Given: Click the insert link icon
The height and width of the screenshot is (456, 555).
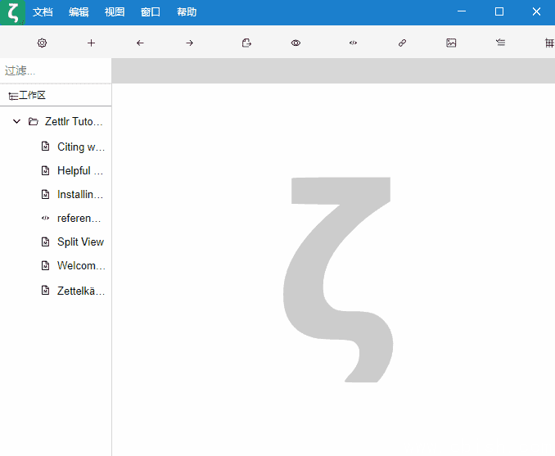Looking at the screenshot, I should tap(402, 43).
